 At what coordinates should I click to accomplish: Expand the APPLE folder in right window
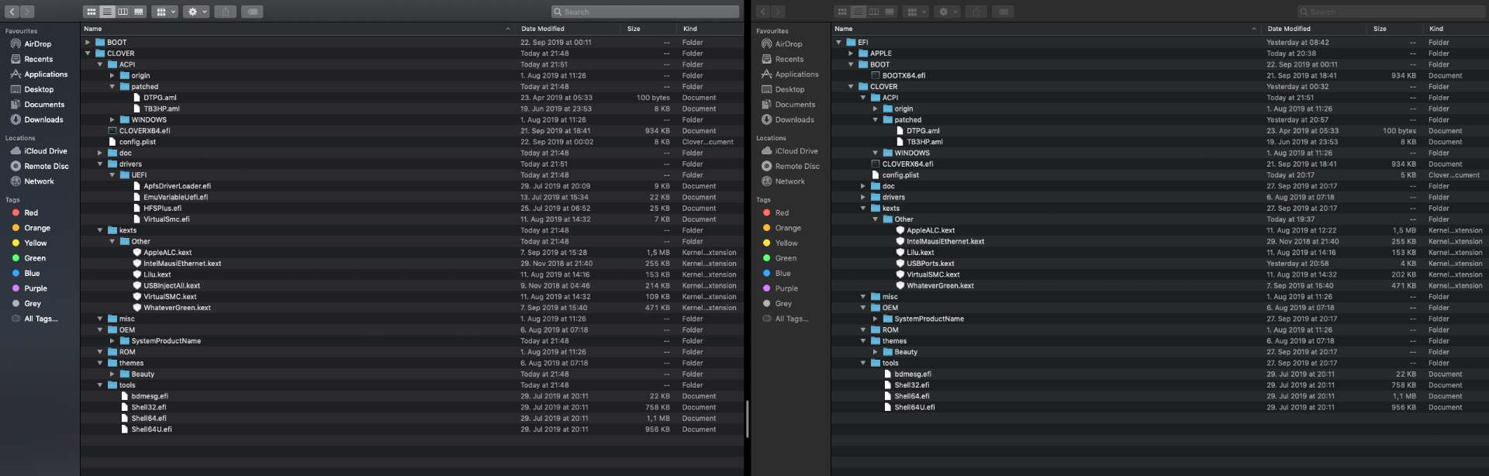point(851,53)
